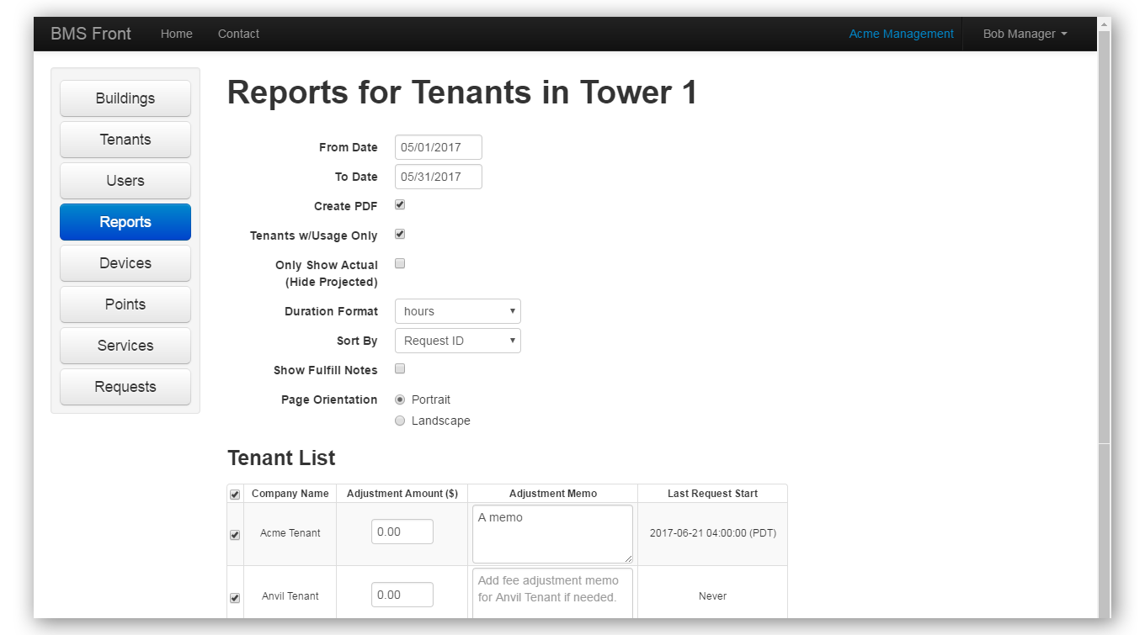Expand the Bob Manager user menu

coord(1025,34)
